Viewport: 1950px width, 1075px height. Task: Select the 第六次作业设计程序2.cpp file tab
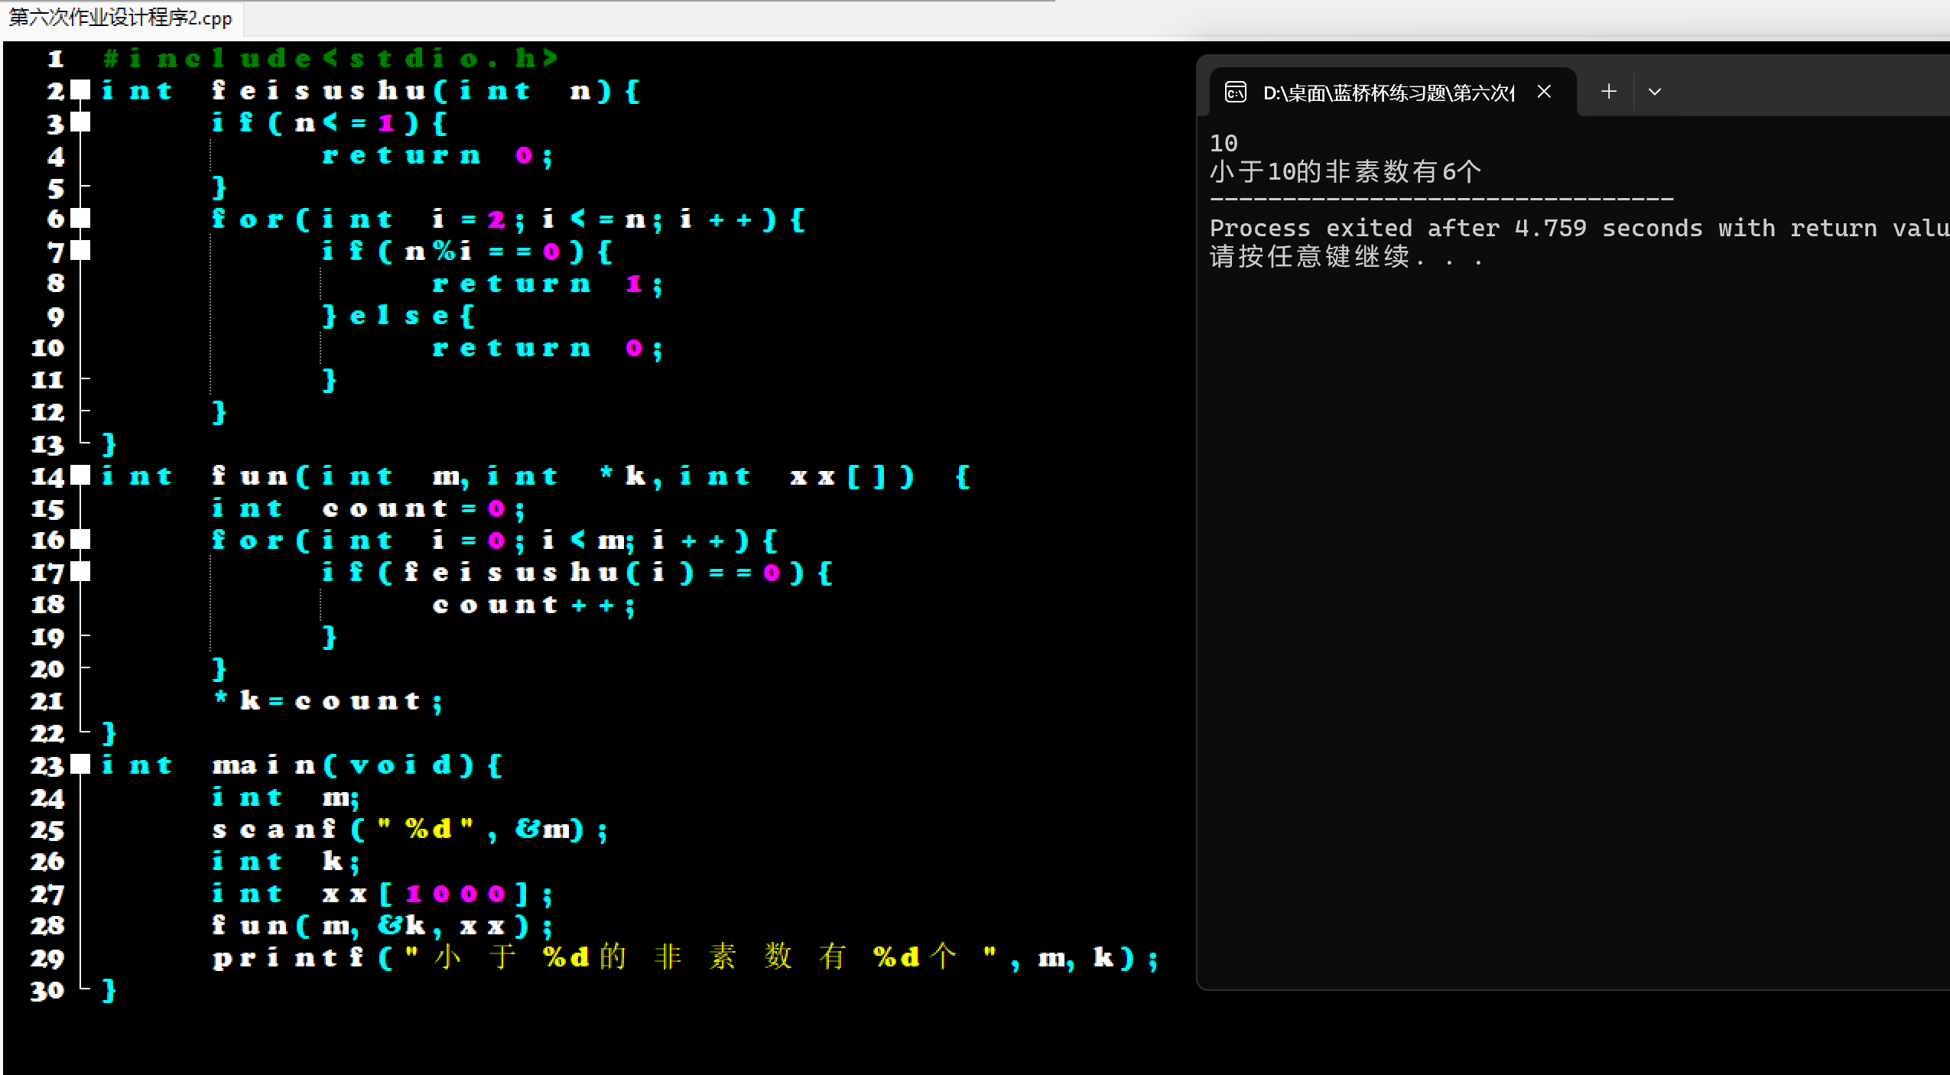pyautogui.click(x=121, y=18)
